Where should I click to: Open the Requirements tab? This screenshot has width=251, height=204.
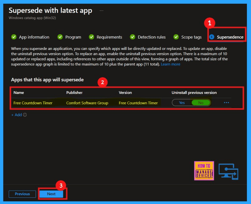109,37
